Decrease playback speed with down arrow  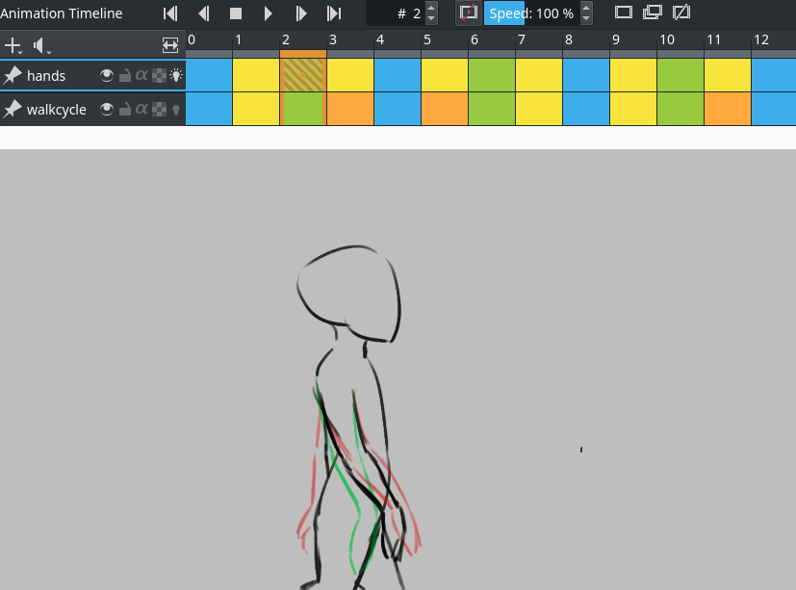[x=586, y=19]
